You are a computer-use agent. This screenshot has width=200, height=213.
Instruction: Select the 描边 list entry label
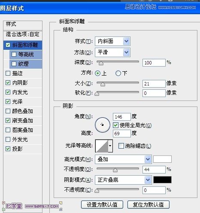click(x=18, y=73)
